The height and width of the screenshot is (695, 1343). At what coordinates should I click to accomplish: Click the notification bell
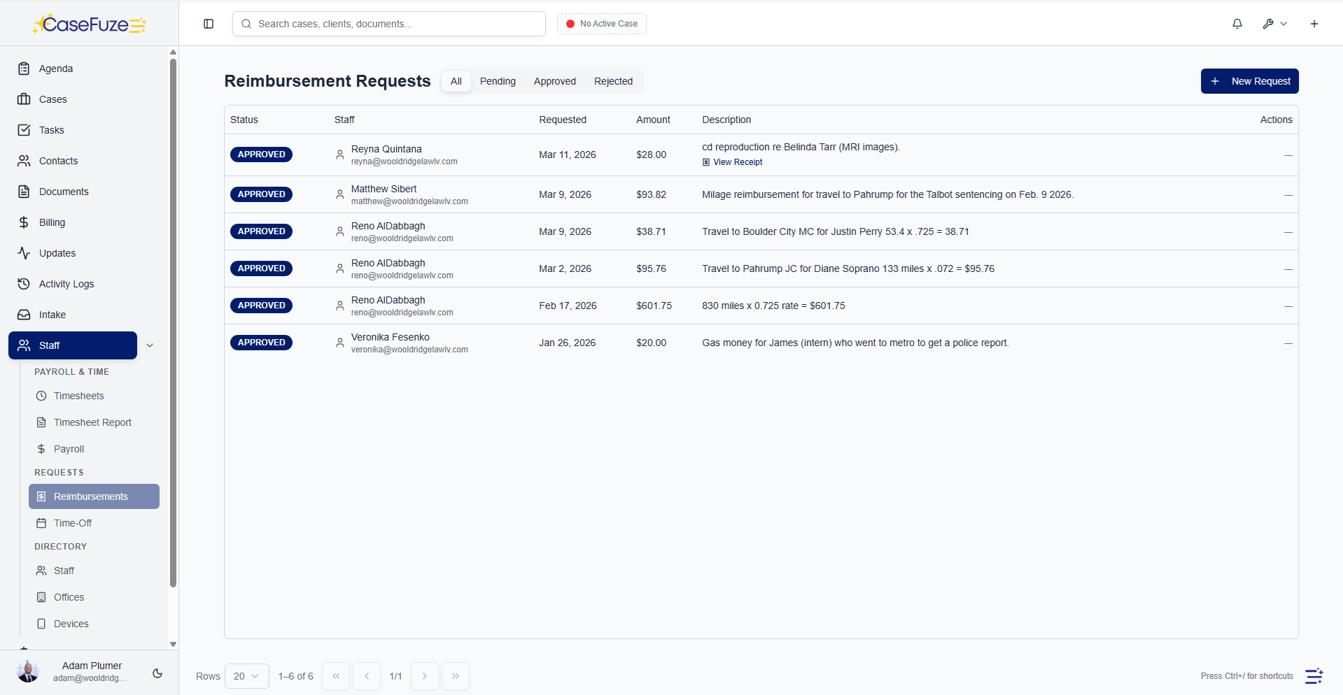1237,23
